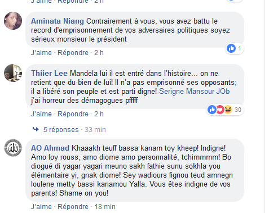Click Répondre under Thiier Lee's comment
The height and width of the screenshot is (213, 269).
point(73,114)
